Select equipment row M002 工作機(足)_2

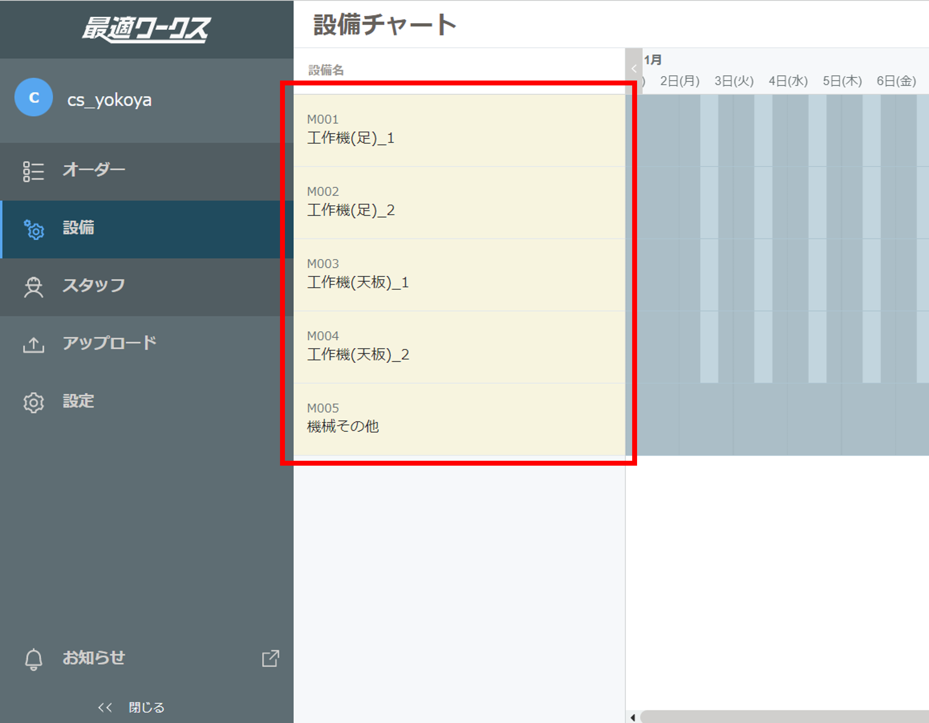click(x=459, y=203)
